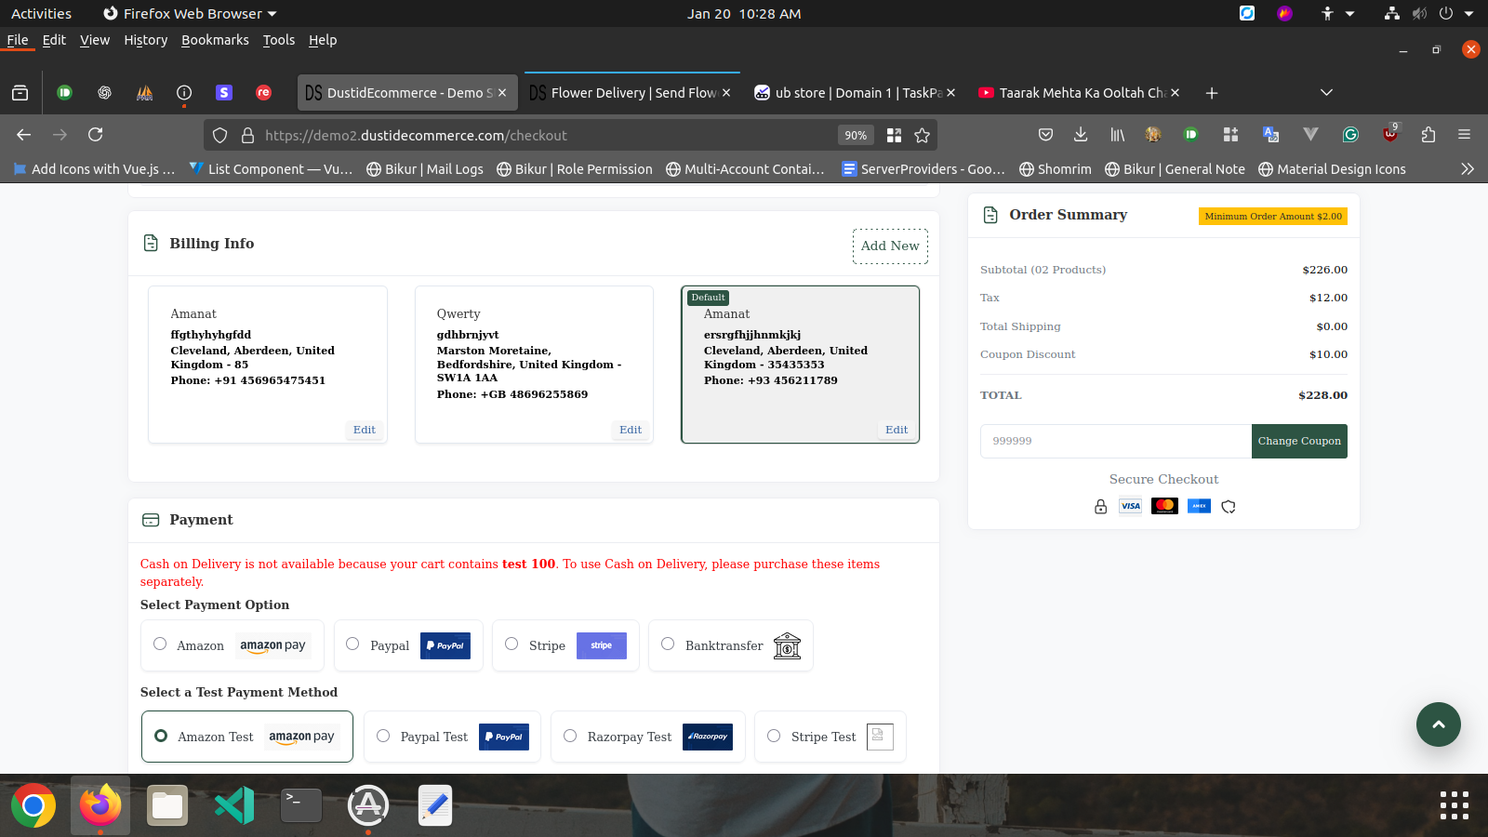Open Terminal from the dock

pos(301,805)
